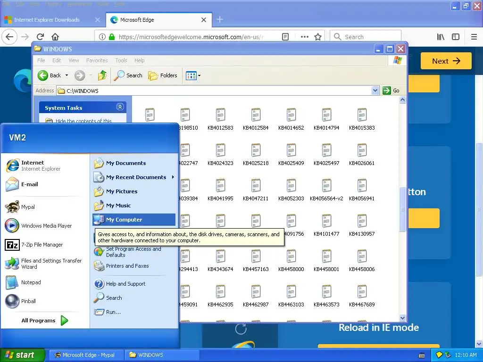Go up one folder level in Explorer

pyautogui.click(x=102, y=75)
